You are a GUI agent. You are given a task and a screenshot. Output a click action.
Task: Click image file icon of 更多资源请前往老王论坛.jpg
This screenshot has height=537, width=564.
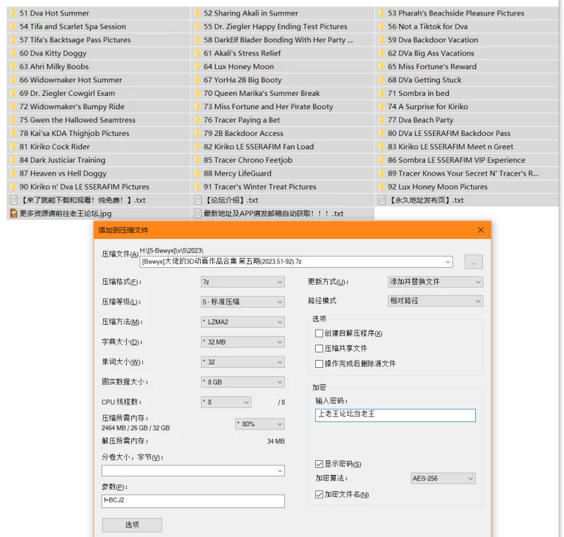tap(13, 214)
